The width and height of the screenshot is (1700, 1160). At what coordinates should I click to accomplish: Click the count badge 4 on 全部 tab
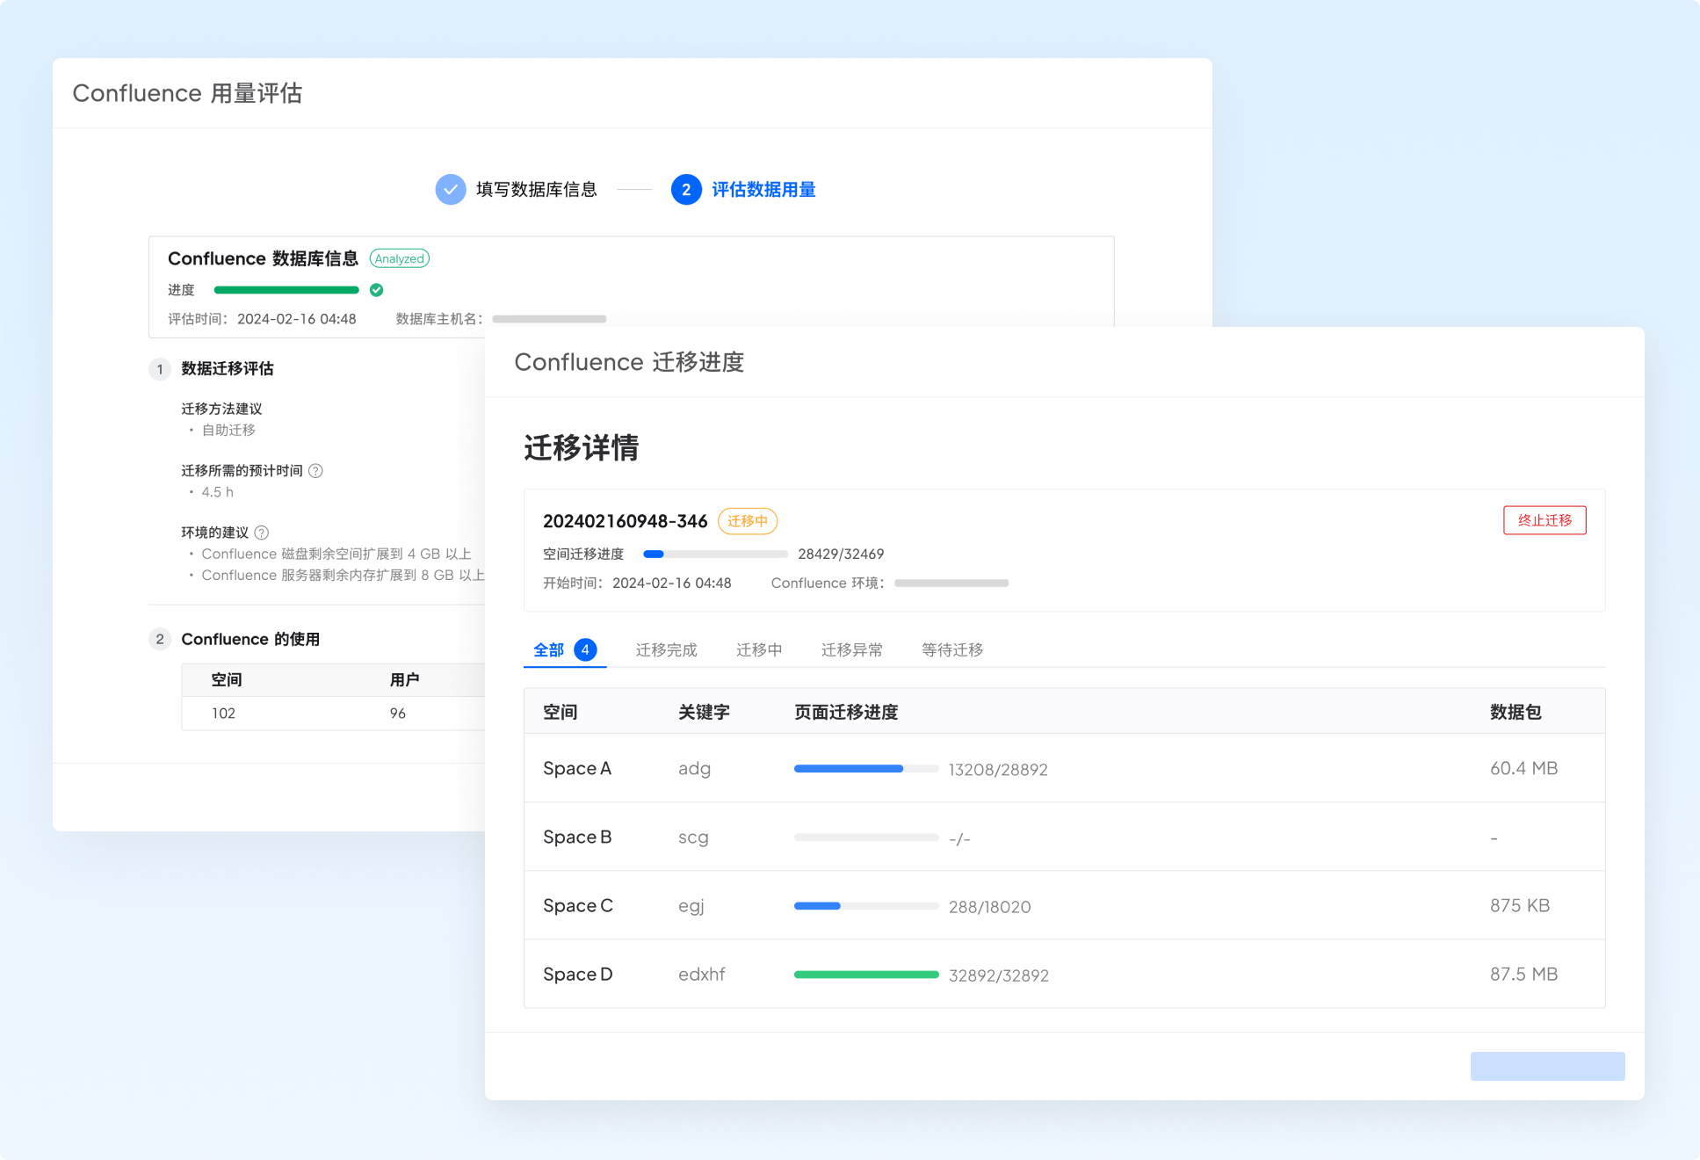click(x=585, y=649)
